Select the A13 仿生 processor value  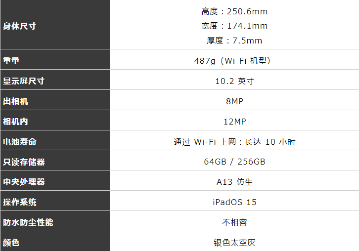234,182
